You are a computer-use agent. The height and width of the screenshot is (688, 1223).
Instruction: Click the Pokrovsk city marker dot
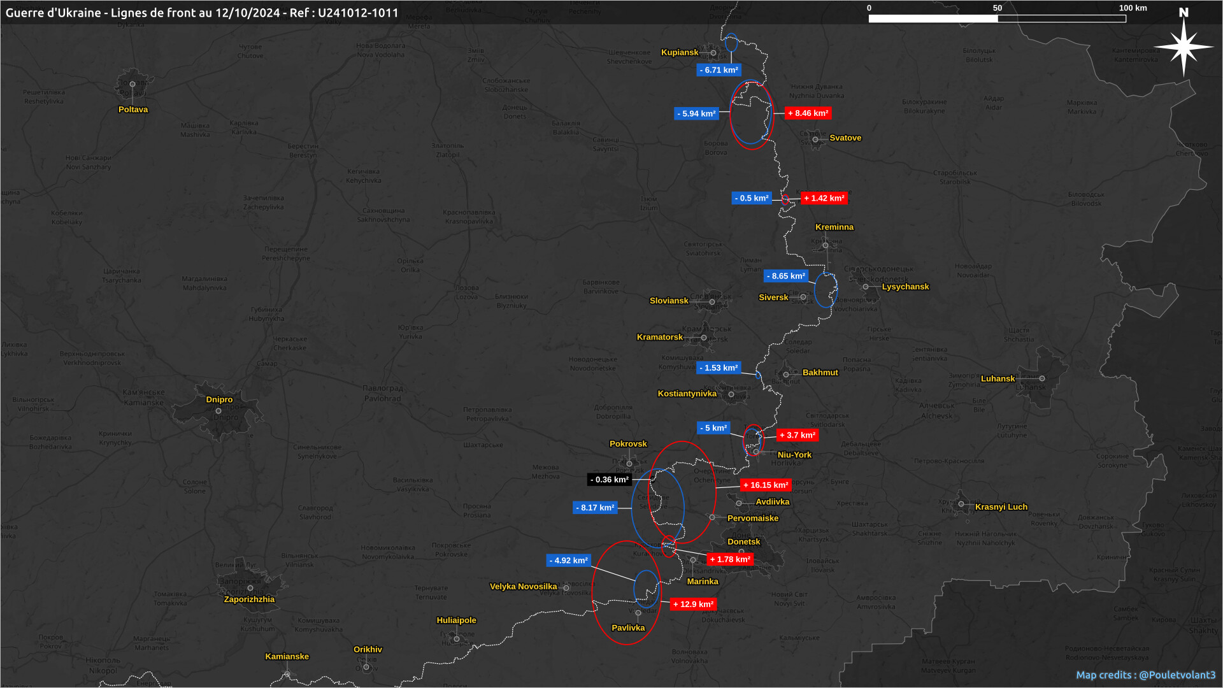[629, 464]
